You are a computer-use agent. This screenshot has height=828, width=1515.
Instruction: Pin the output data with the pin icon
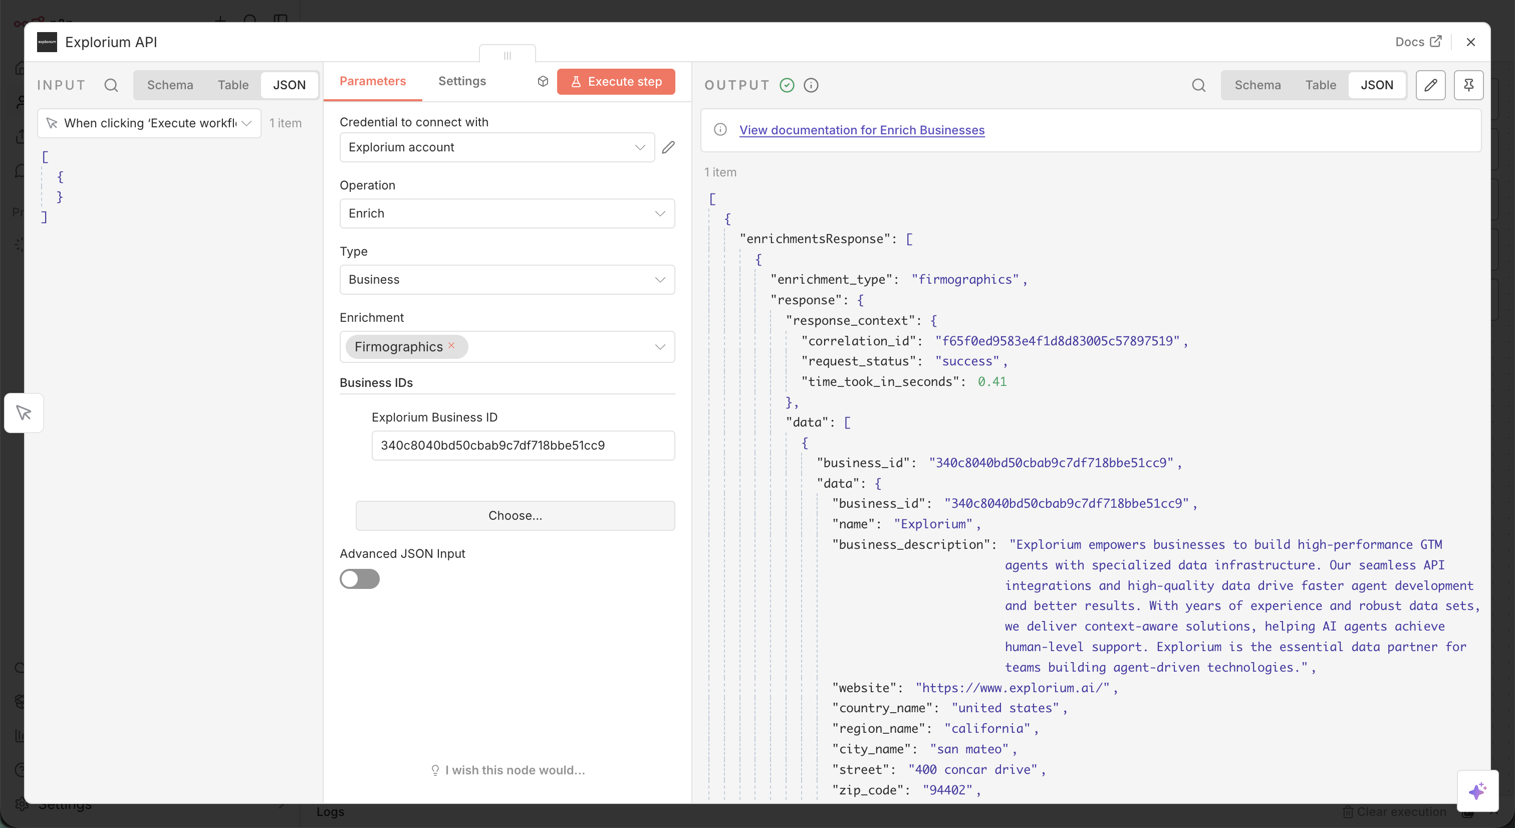(1468, 85)
